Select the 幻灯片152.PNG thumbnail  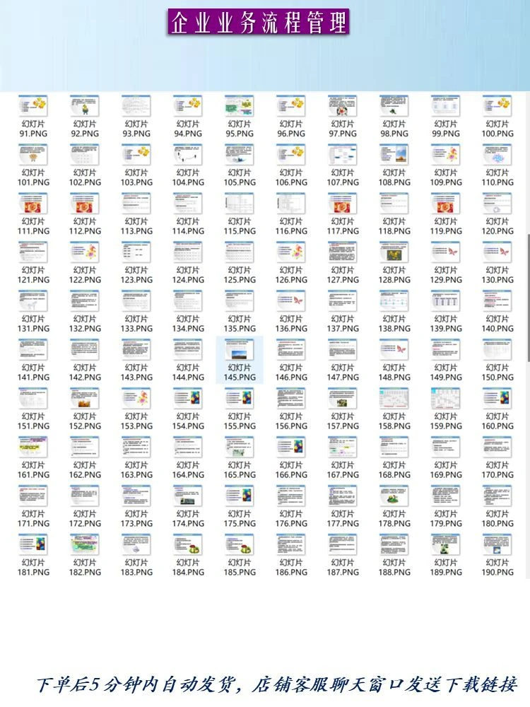click(x=85, y=398)
